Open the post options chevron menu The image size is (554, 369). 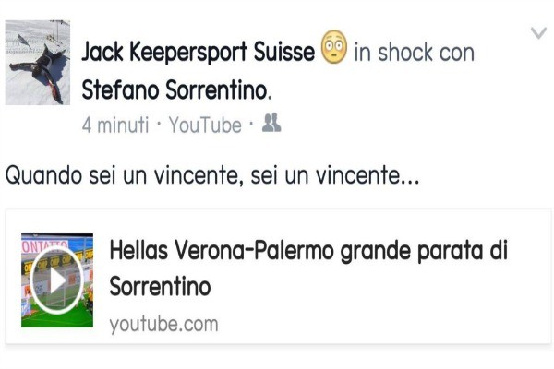coord(538,33)
